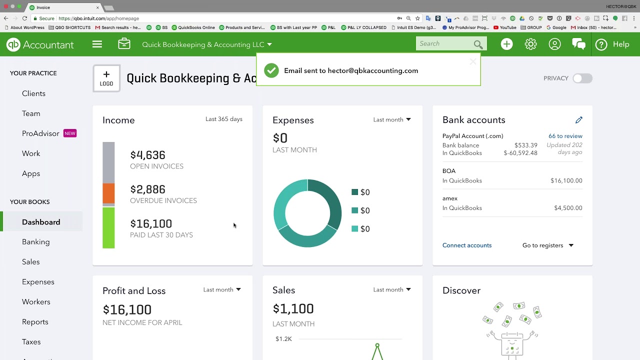This screenshot has height=360, width=640.
Task: Open the feedback chat bubbles icon
Action: 578,44
